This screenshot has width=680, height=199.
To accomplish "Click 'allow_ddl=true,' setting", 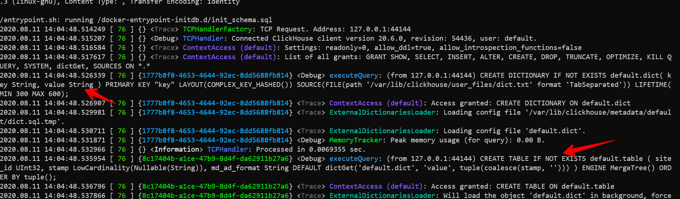I will coord(405,48).
